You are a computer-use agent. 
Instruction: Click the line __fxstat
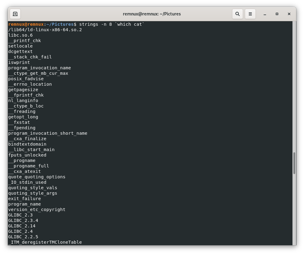(x=19, y=122)
